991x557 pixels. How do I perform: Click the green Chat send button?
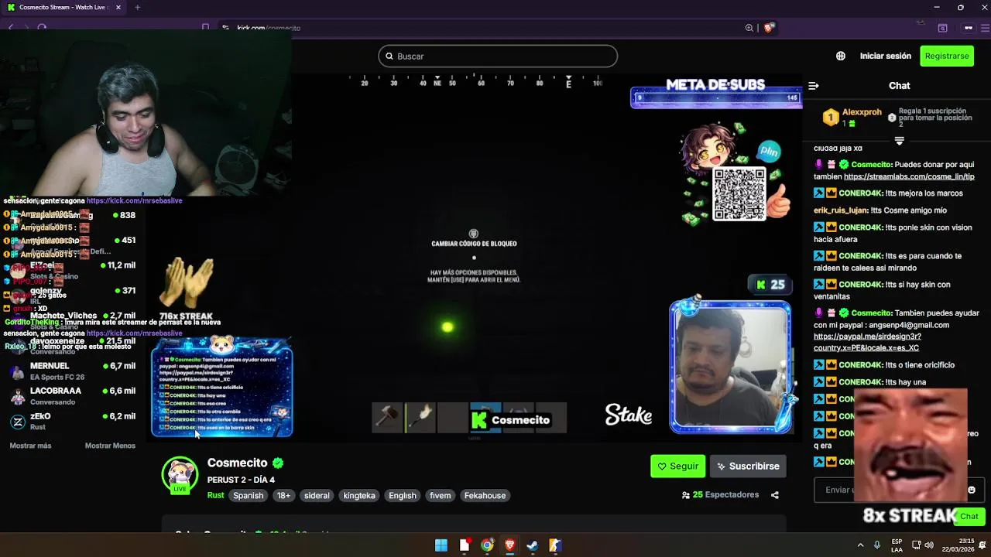(x=969, y=516)
